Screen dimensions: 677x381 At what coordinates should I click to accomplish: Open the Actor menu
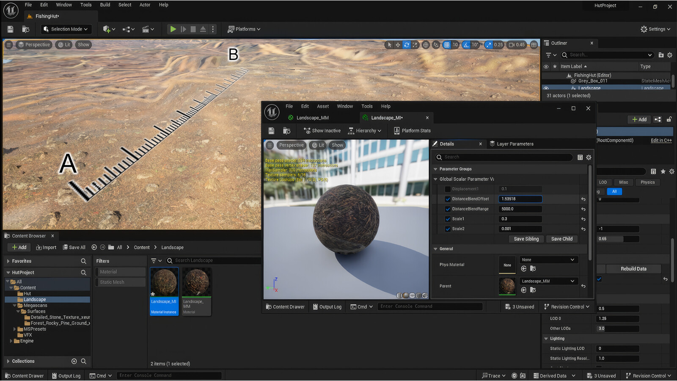coord(145,5)
